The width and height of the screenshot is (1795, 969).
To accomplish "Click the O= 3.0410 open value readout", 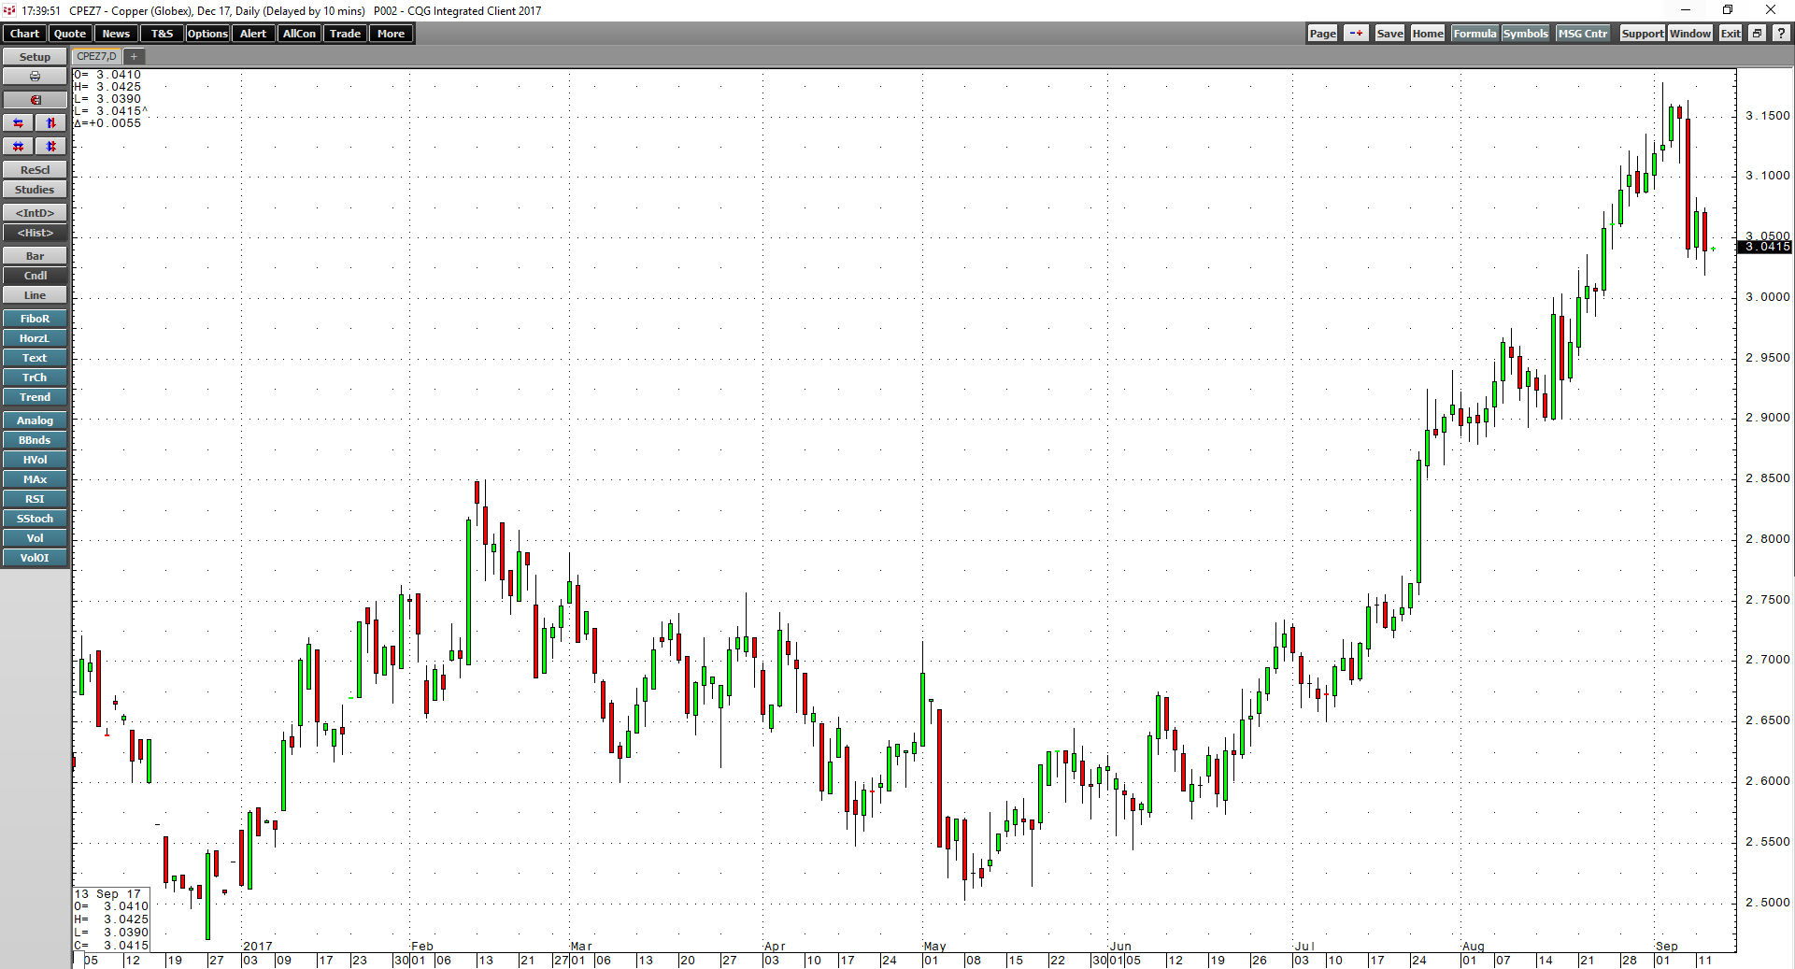I will point(107,75).
